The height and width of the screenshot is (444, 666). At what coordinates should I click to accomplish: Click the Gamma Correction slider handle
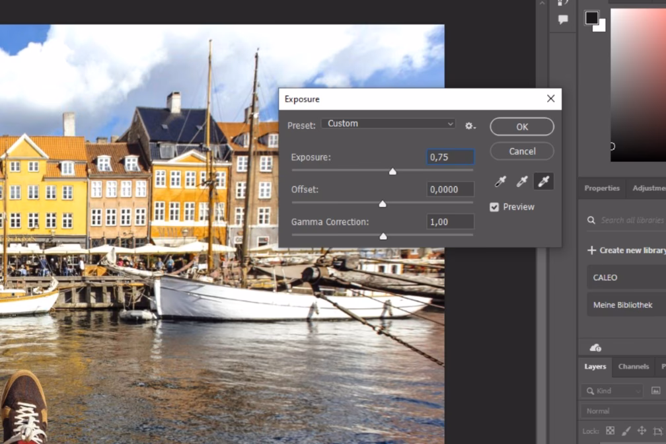tap(383, 236)
